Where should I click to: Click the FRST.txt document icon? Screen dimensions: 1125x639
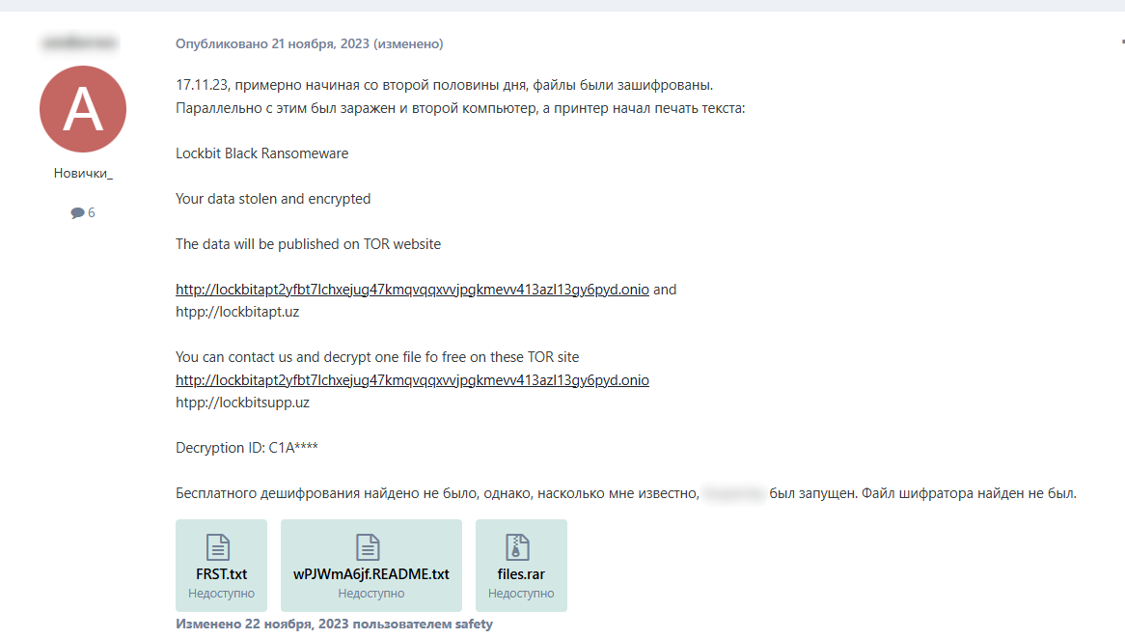(220, 547)
